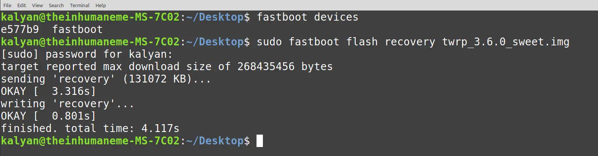Click the device serial e577b9
The width and height of the screenshot is (598, 156).
pos(20,29)
